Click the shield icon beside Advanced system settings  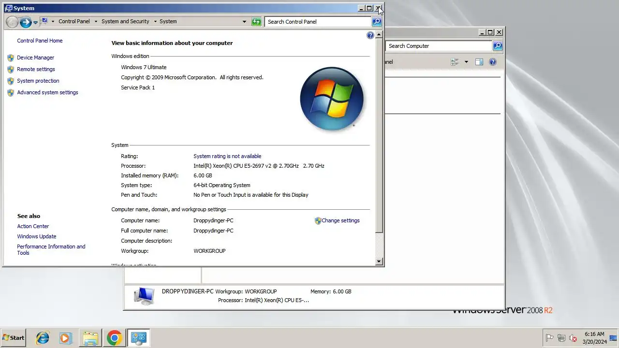point(11,92)
